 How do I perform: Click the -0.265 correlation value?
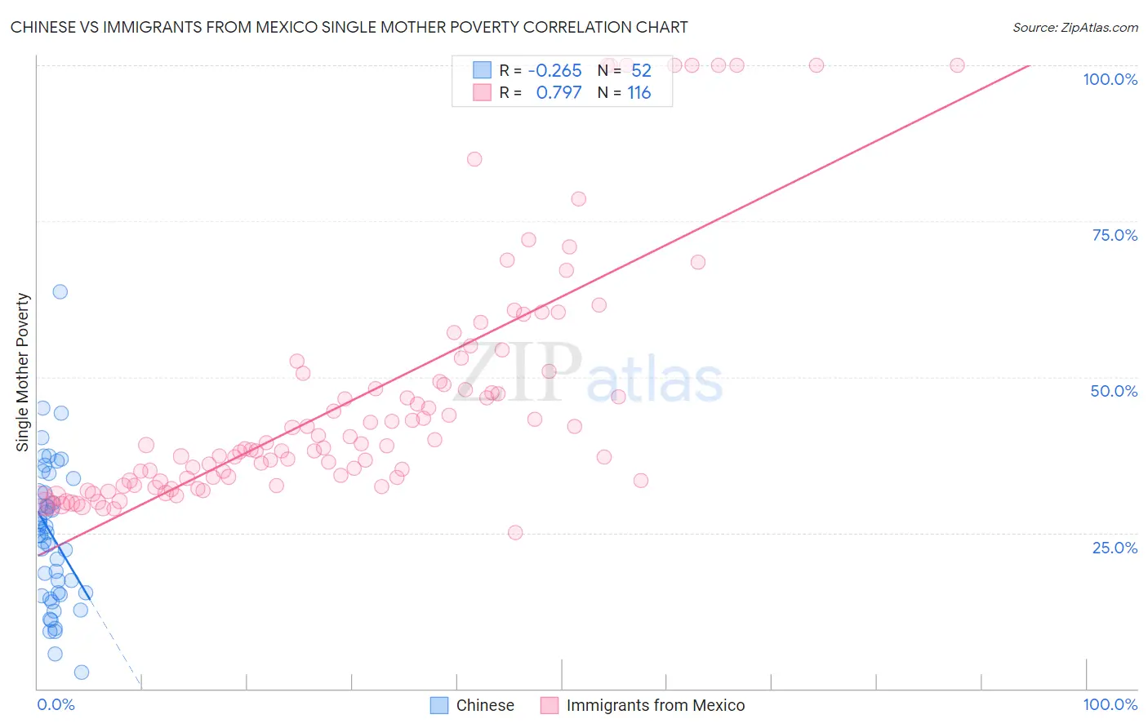[x=555, y=70]
